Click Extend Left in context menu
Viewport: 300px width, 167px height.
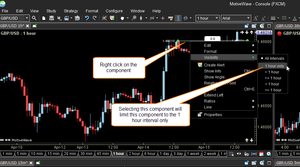224,95
